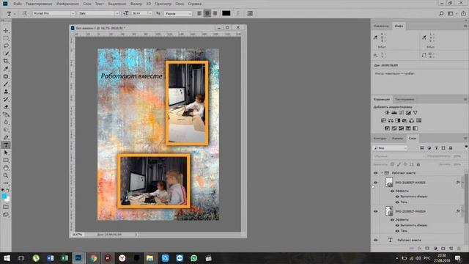Toggle shadow effect on second IMG layer
This screenshot has height=264, width=469.
pyautogui.click(x=397, y=231)
